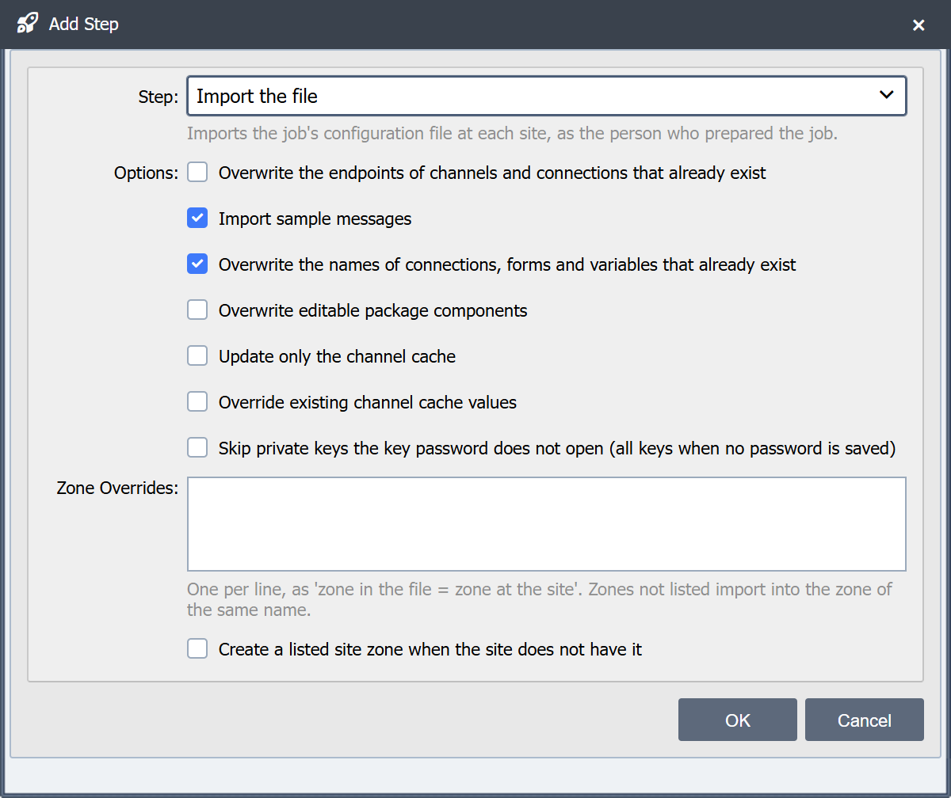Click the dropdown chevron arrow in Step field
This screenshot has width=951, height=798.
tap(887, 95)
